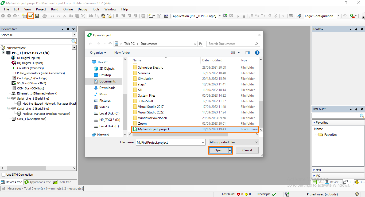Open the Logic Configuration dropdown
365x197 pixels.
[338, 16]
